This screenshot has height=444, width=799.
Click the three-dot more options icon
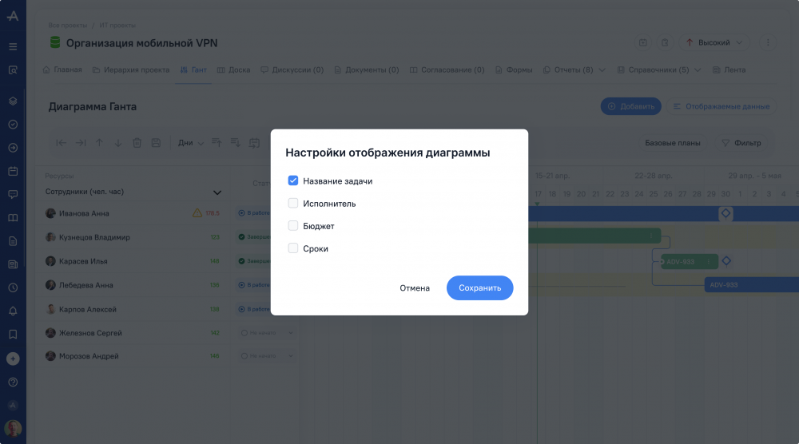[x=768, y=42]
